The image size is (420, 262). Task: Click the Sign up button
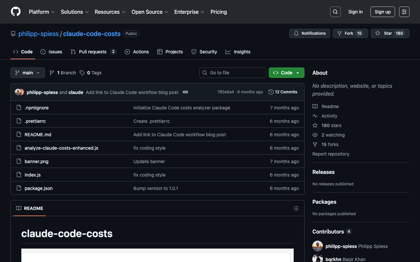pos(382,12)
